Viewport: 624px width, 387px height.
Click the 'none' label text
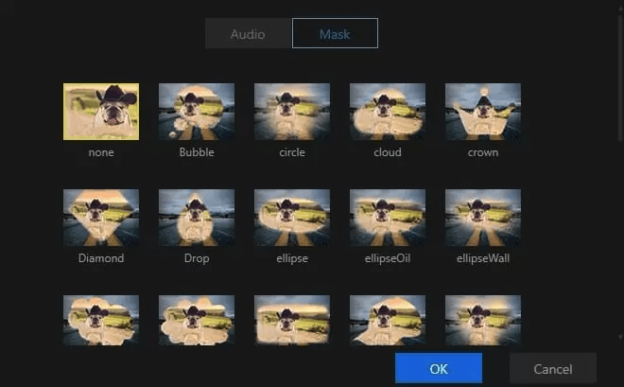pyautogui.click(x=101, y=152)
